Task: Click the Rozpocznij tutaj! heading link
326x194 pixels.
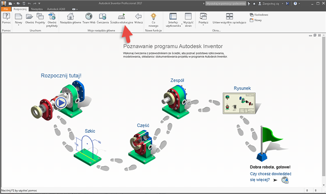Action: pyautogui.click(x=61, y=76)
